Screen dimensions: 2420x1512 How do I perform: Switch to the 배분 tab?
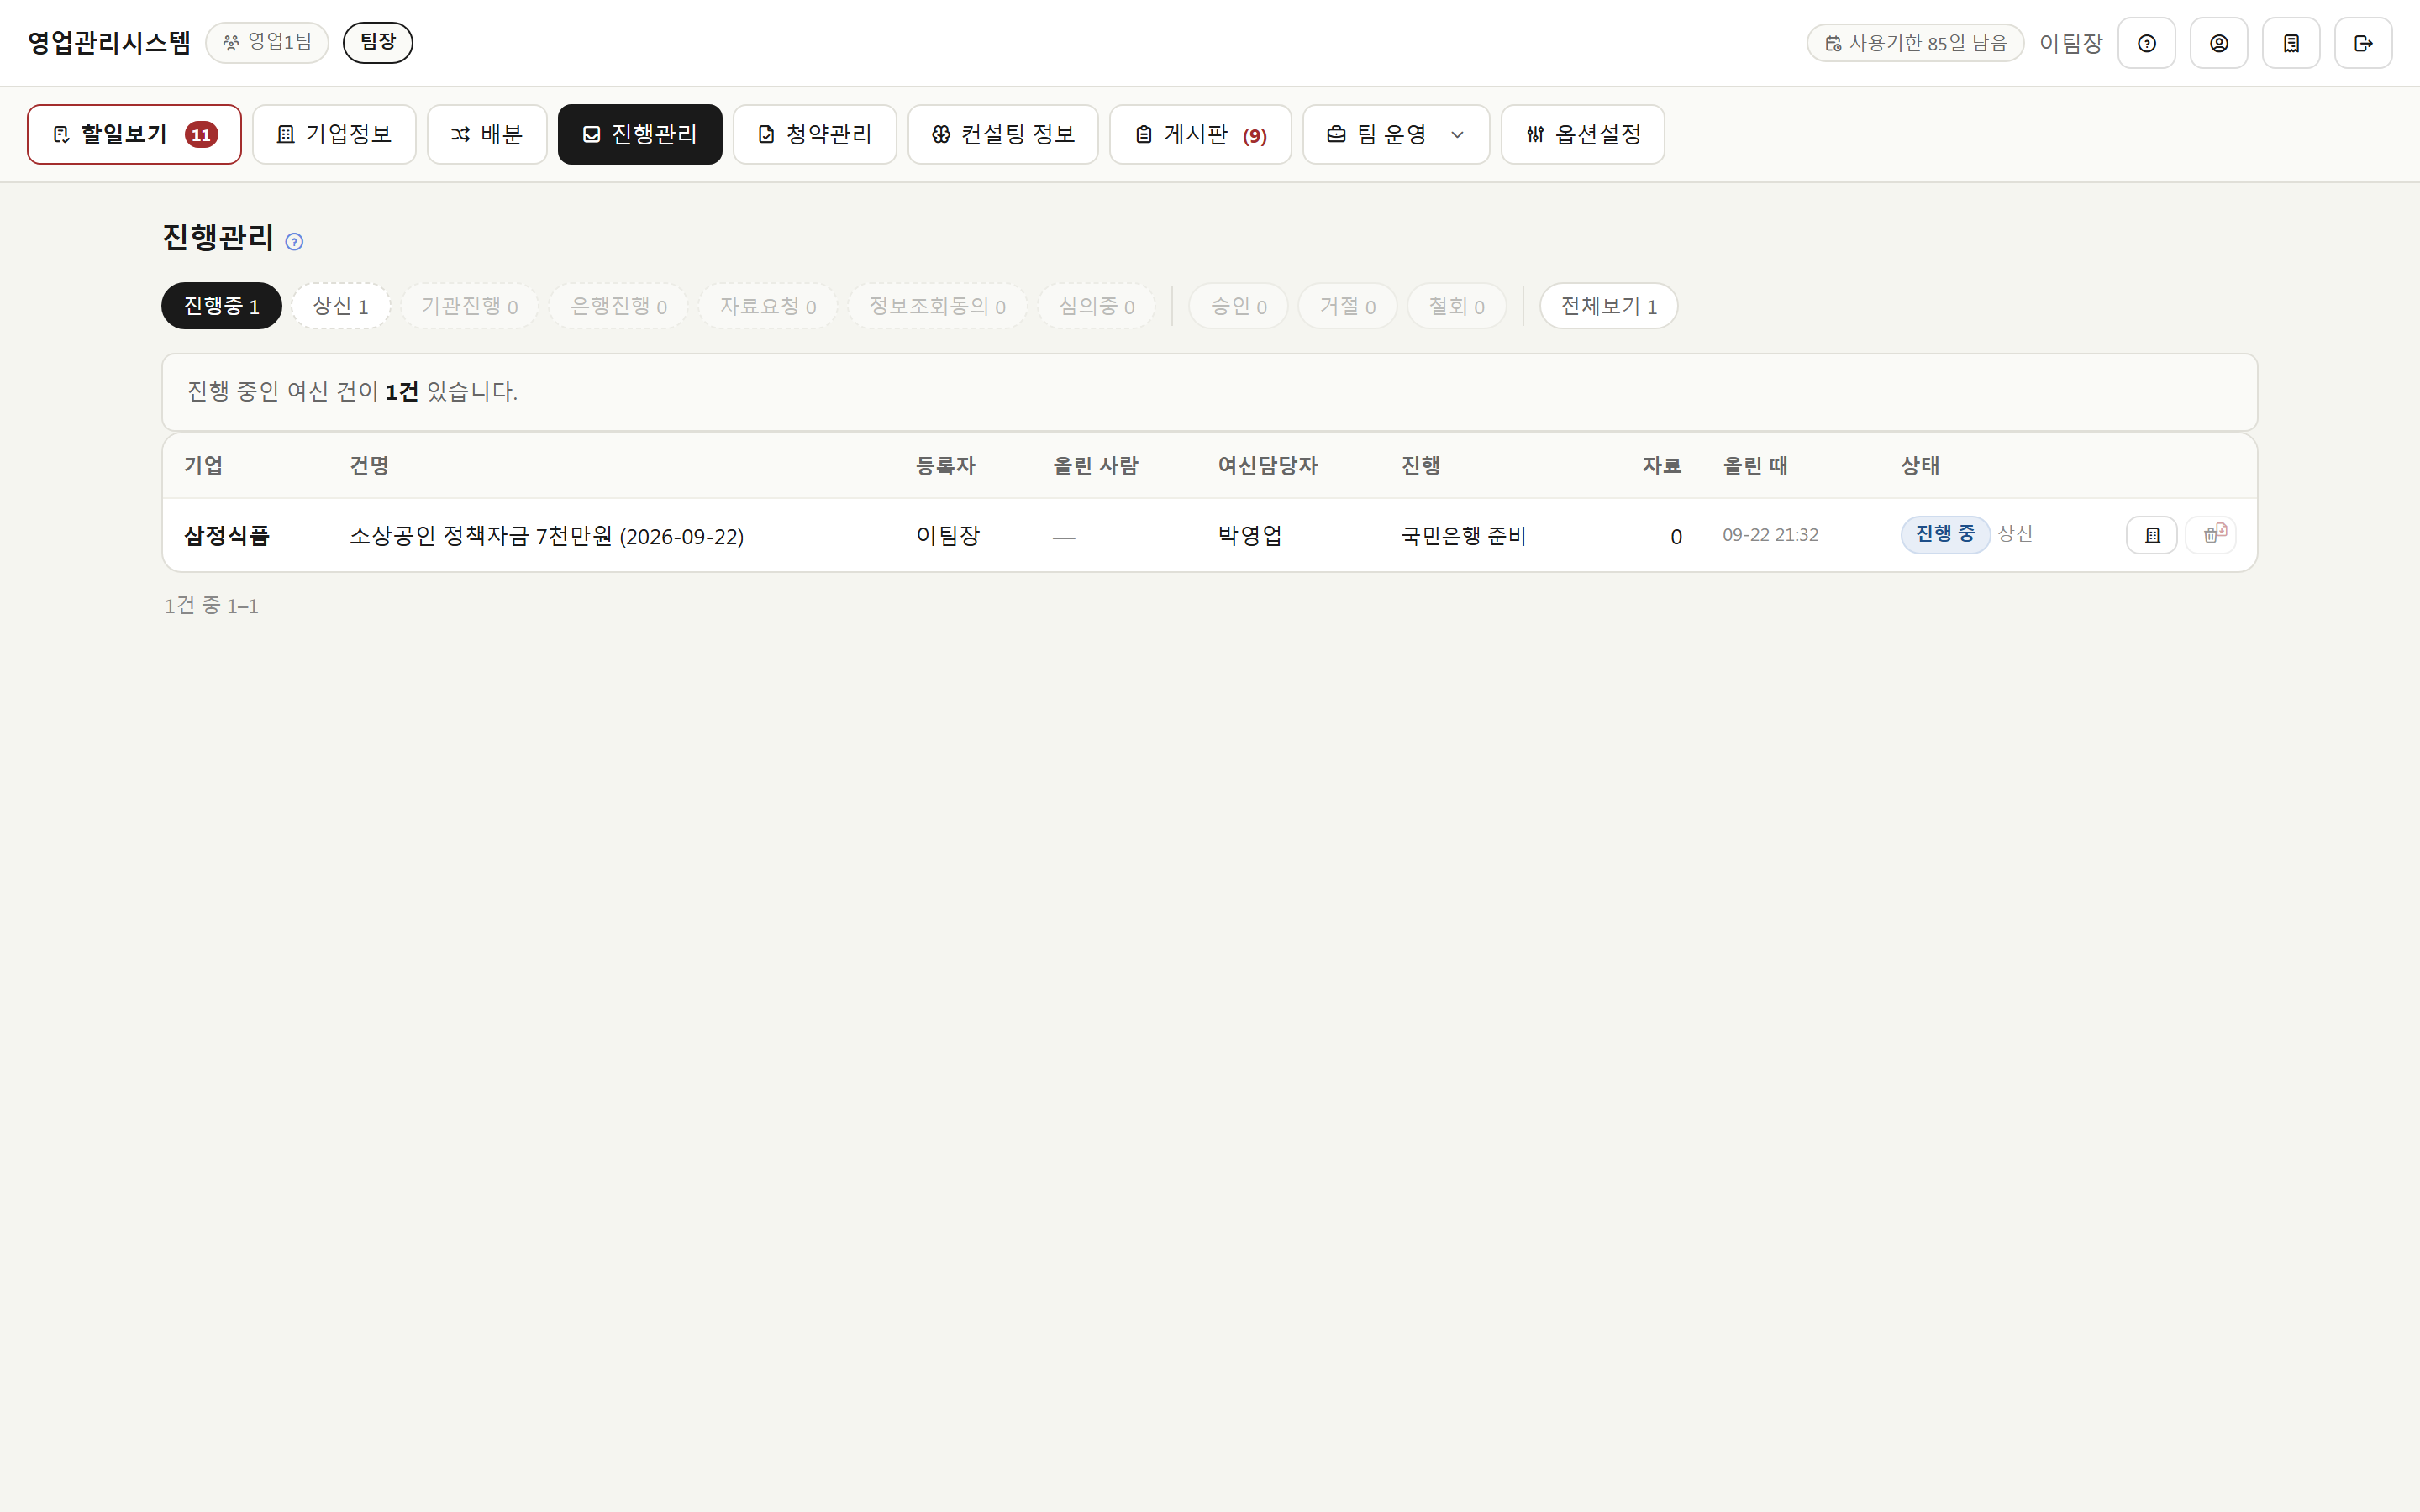click(x=487, y=134)
